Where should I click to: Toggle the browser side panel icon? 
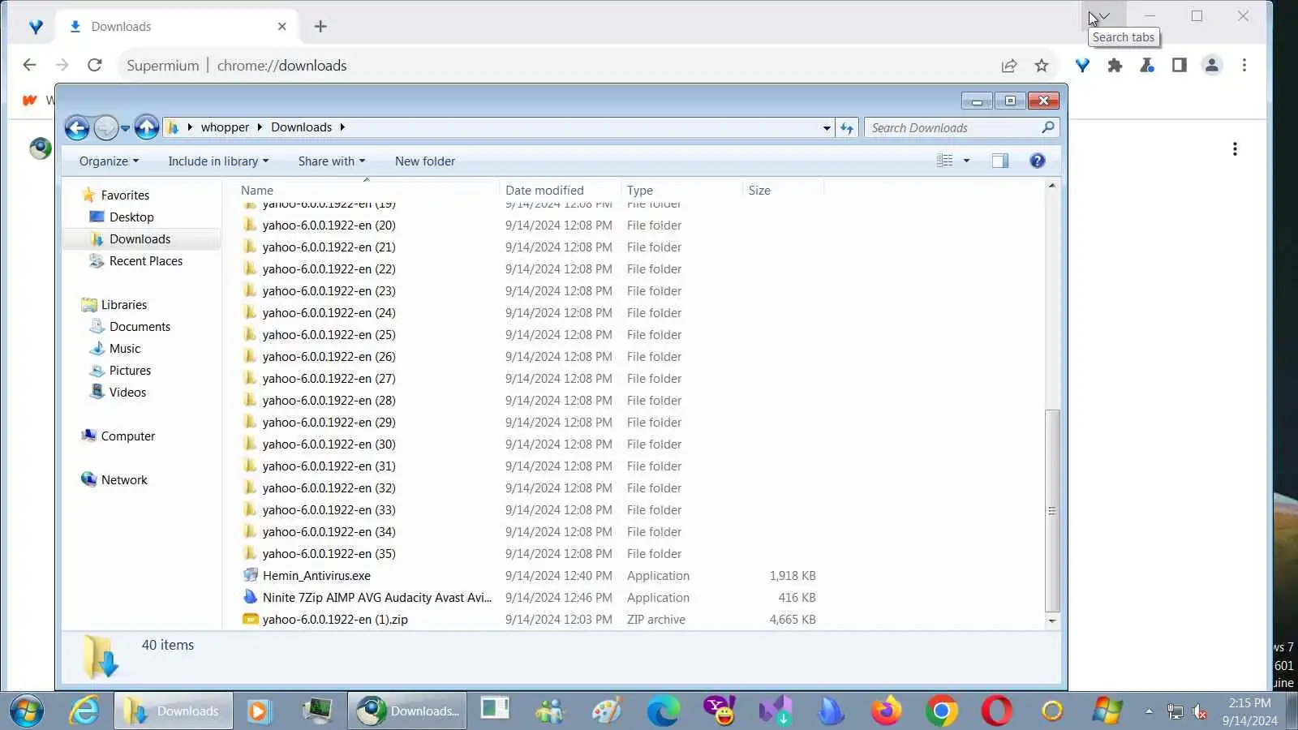pyautogui.click(x=1180, y=65)
